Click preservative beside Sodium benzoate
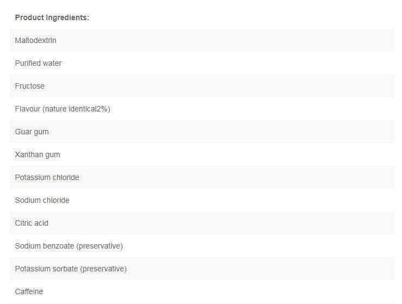Viewport: 402px width, 304px height. click(100, 246)
